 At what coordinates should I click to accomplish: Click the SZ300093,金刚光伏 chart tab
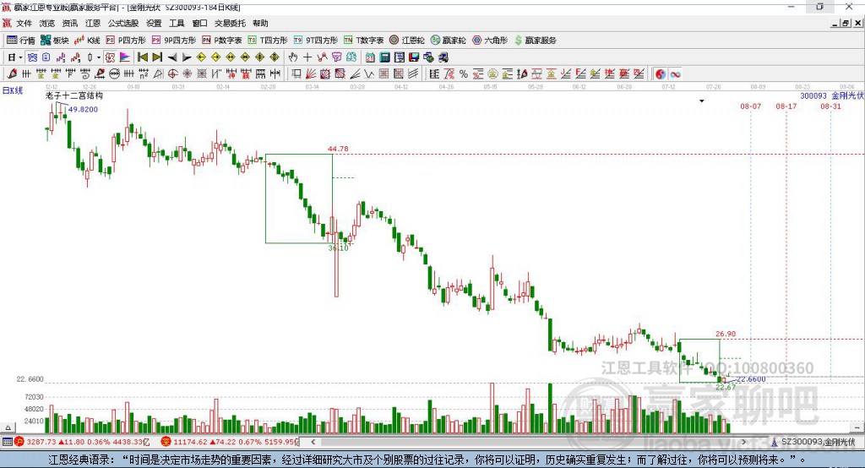pos(813,442)
